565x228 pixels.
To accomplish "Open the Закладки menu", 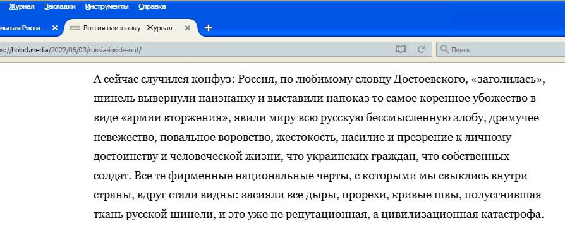I will pos(60,6).
